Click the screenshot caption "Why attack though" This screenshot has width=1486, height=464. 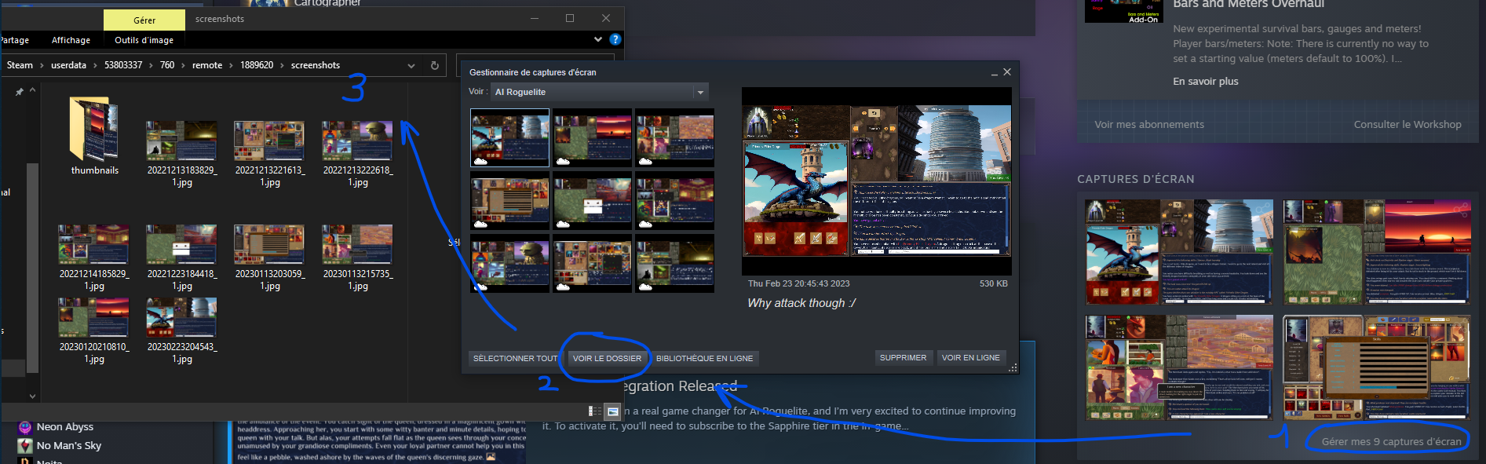click(x=801, y=303)
